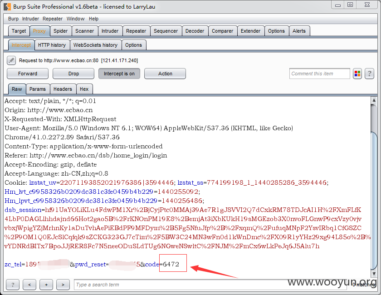Viewport: 381px width, 295px height.
Task: Click the help question mark near comment field
Action: [369, 74]
